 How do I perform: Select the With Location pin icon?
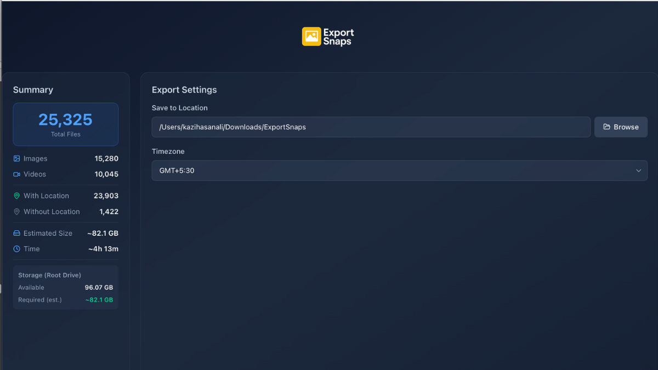(x=16, y=196)
